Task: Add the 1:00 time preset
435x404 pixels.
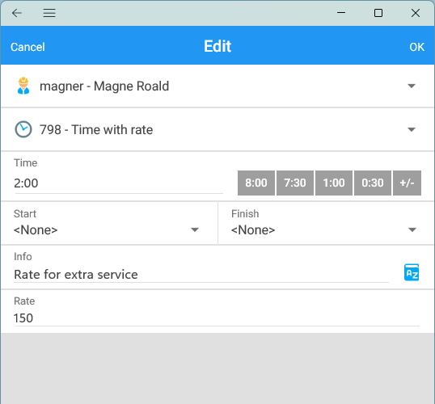Action: pyautogui.click(x=334, y=183)
